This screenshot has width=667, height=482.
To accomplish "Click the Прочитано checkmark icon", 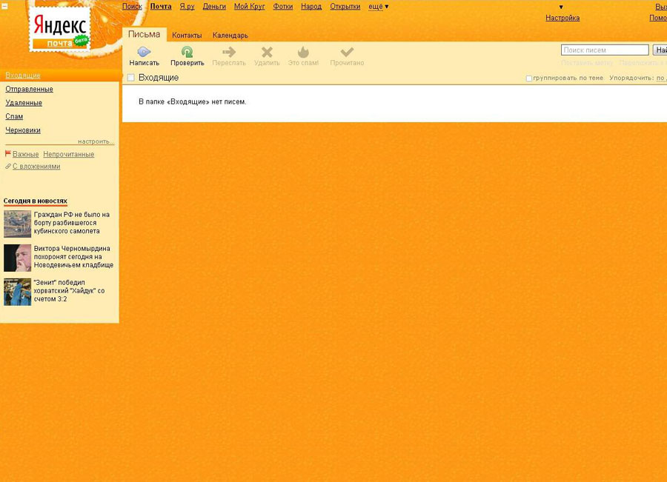I will click(347, 52).
